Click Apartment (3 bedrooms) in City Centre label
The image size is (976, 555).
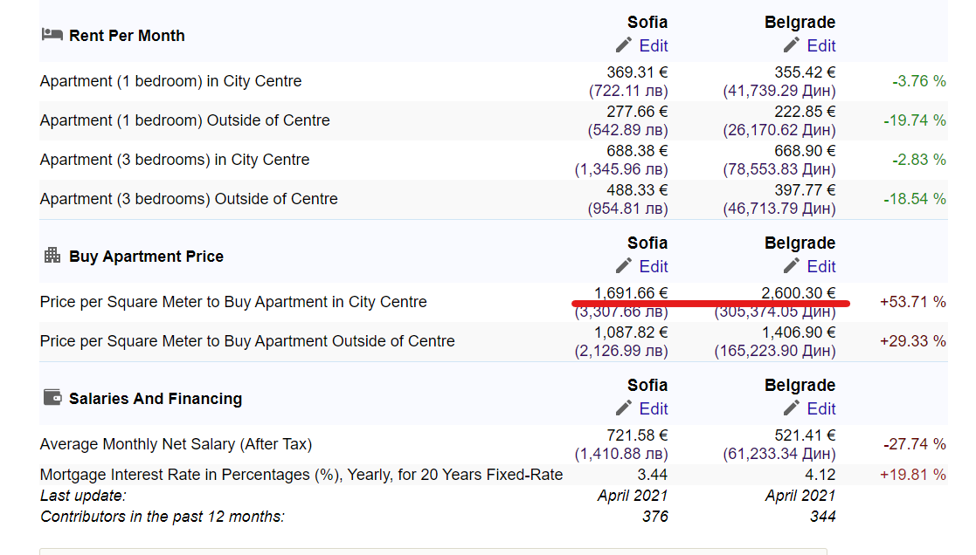[x=175, y=160]
